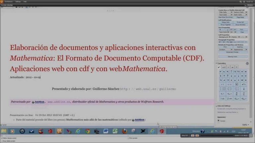Collapse the Typesetting palette section

(217, 63)
